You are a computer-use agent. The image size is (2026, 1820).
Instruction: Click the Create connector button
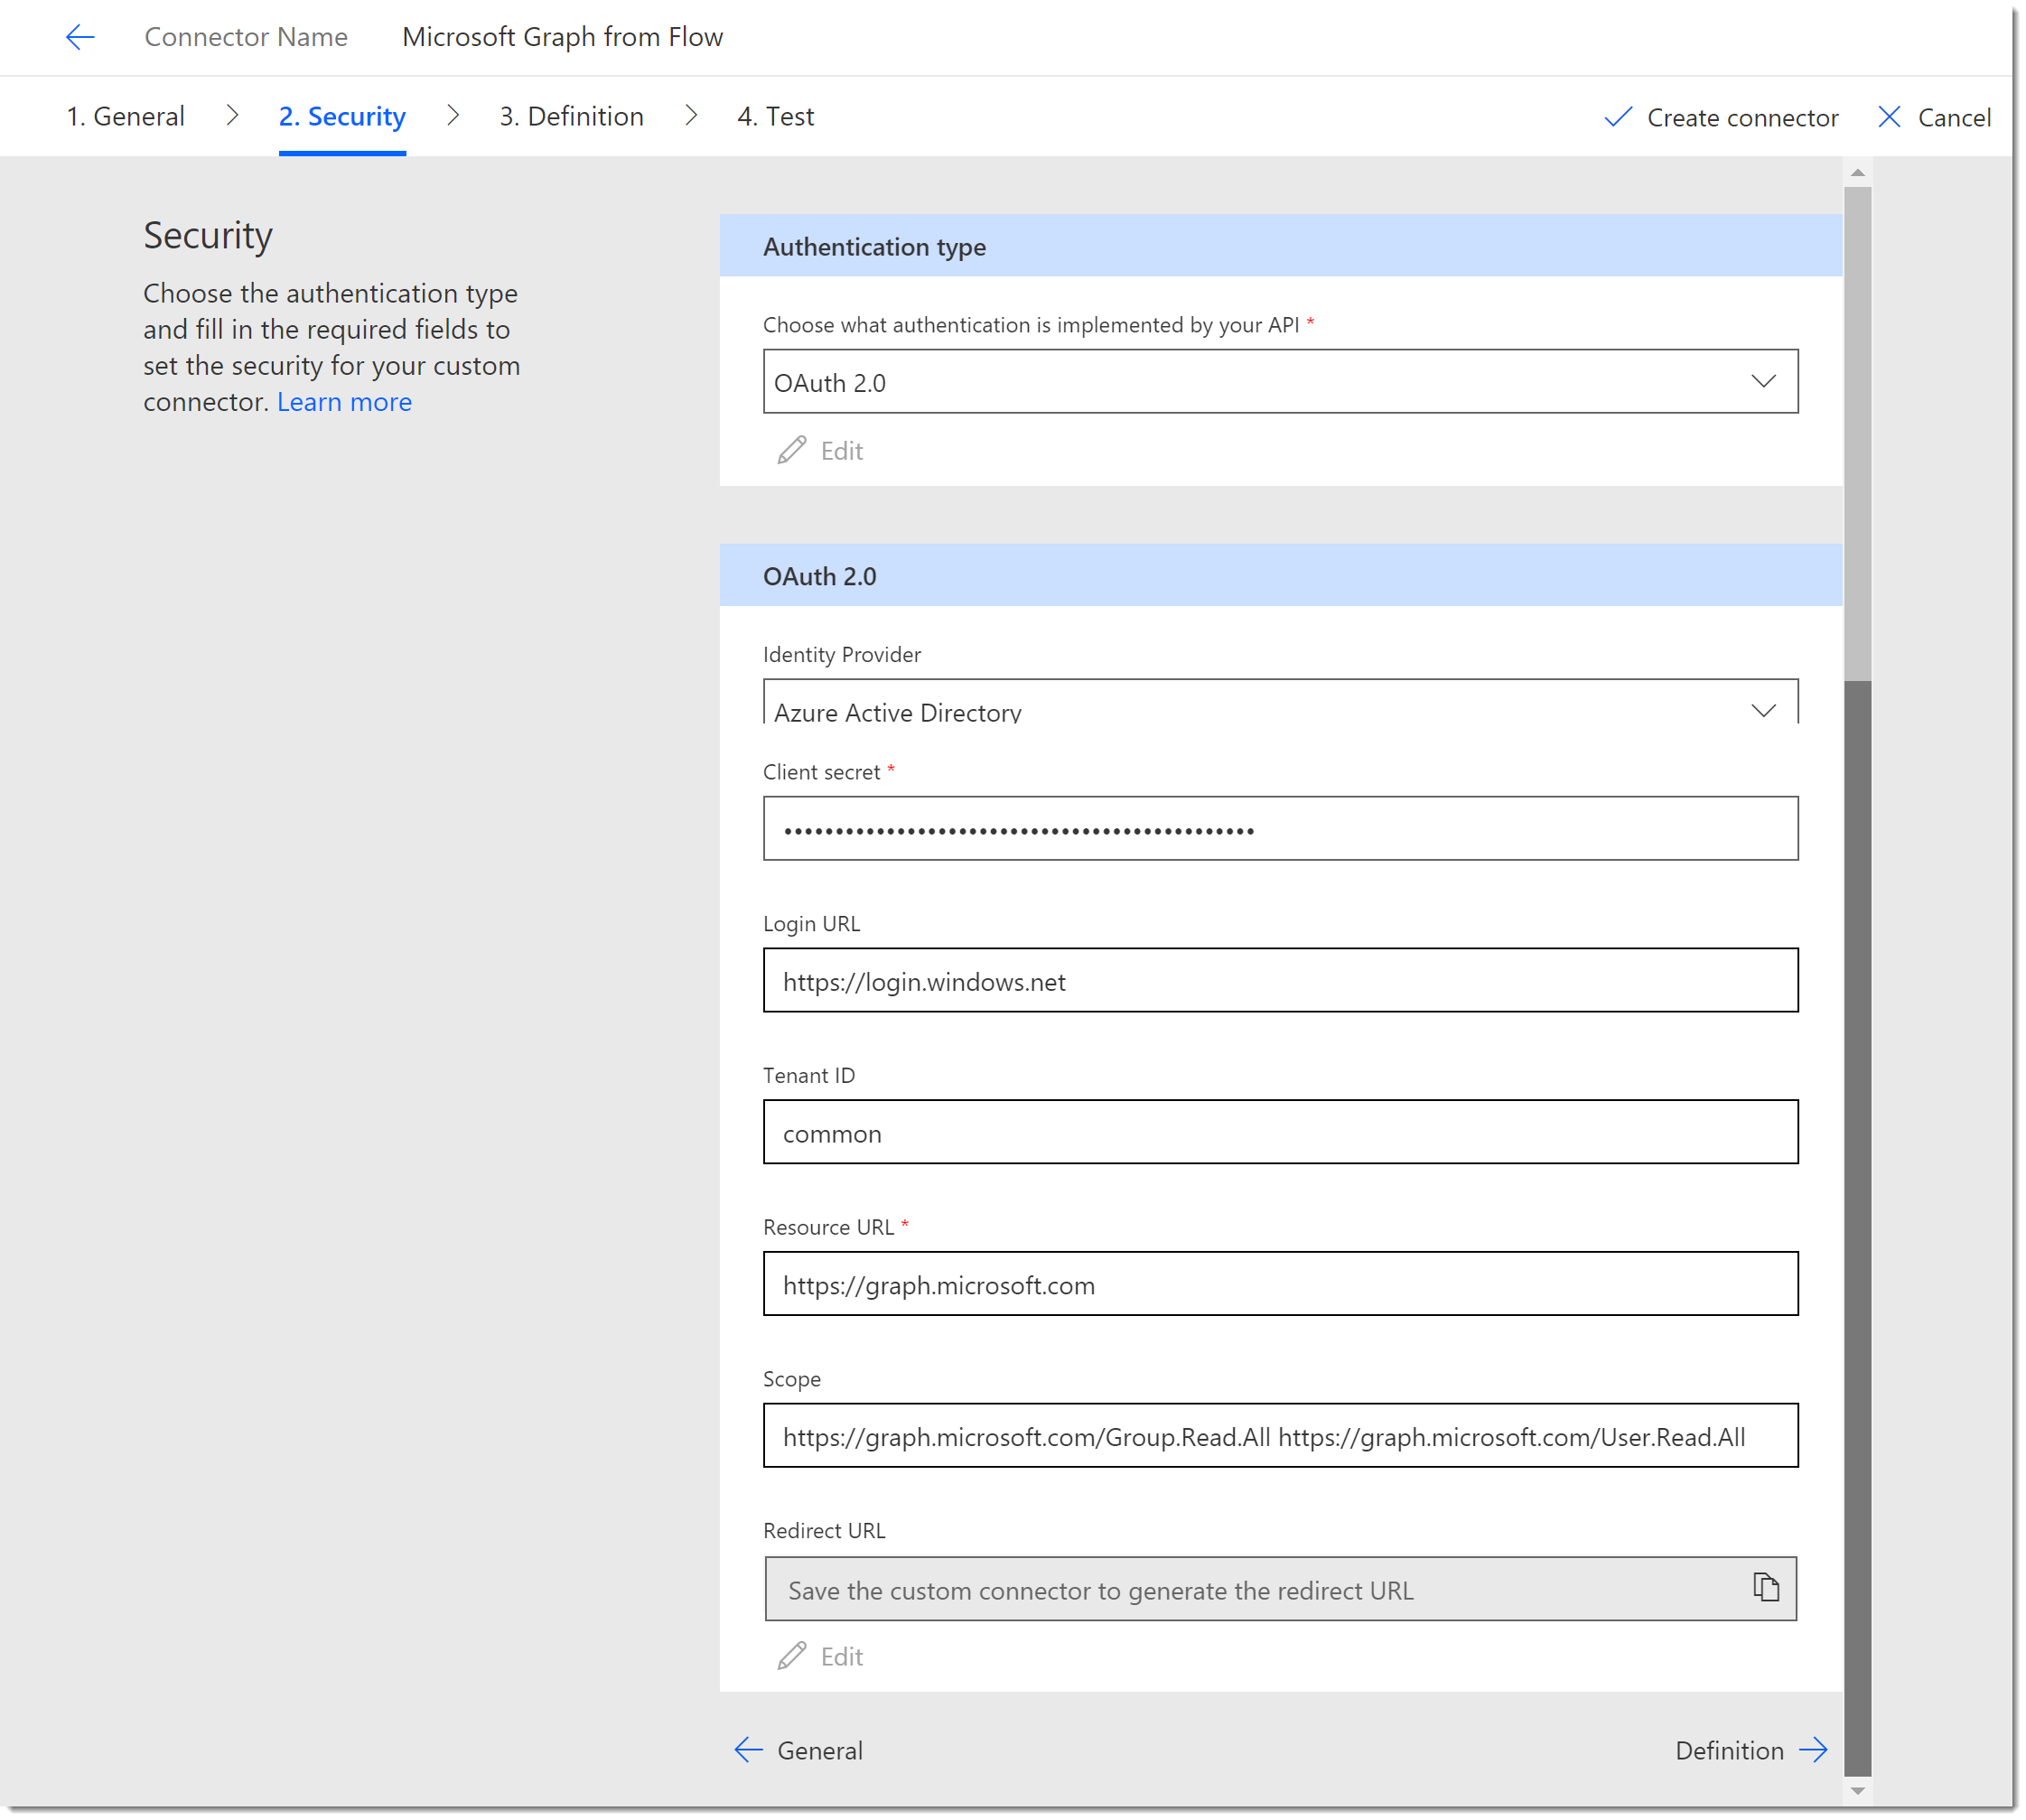pos(1720,117)
